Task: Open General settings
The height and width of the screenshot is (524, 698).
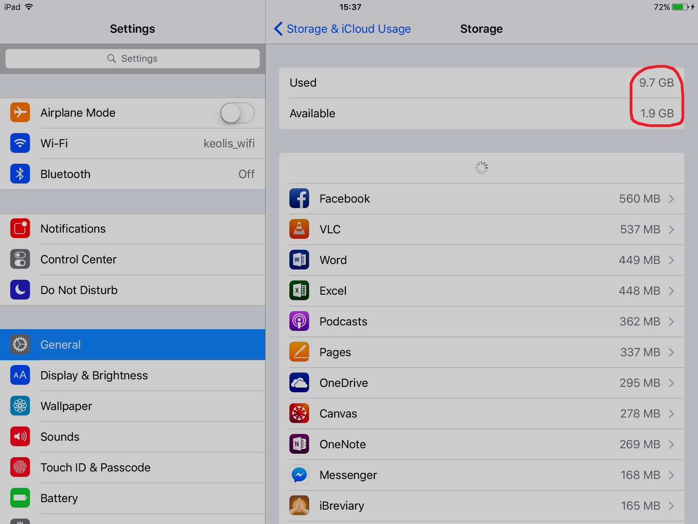Action: [133, 345]
